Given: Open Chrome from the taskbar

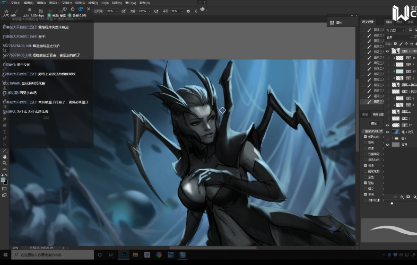Looking at the screenshot, I should coord(159,254).
